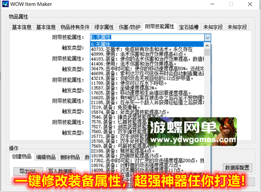Image resolution: width=261 pixels, height=192 pixels.
Task: Close the WOW Item Maker window
Action: tap(250, 4)
